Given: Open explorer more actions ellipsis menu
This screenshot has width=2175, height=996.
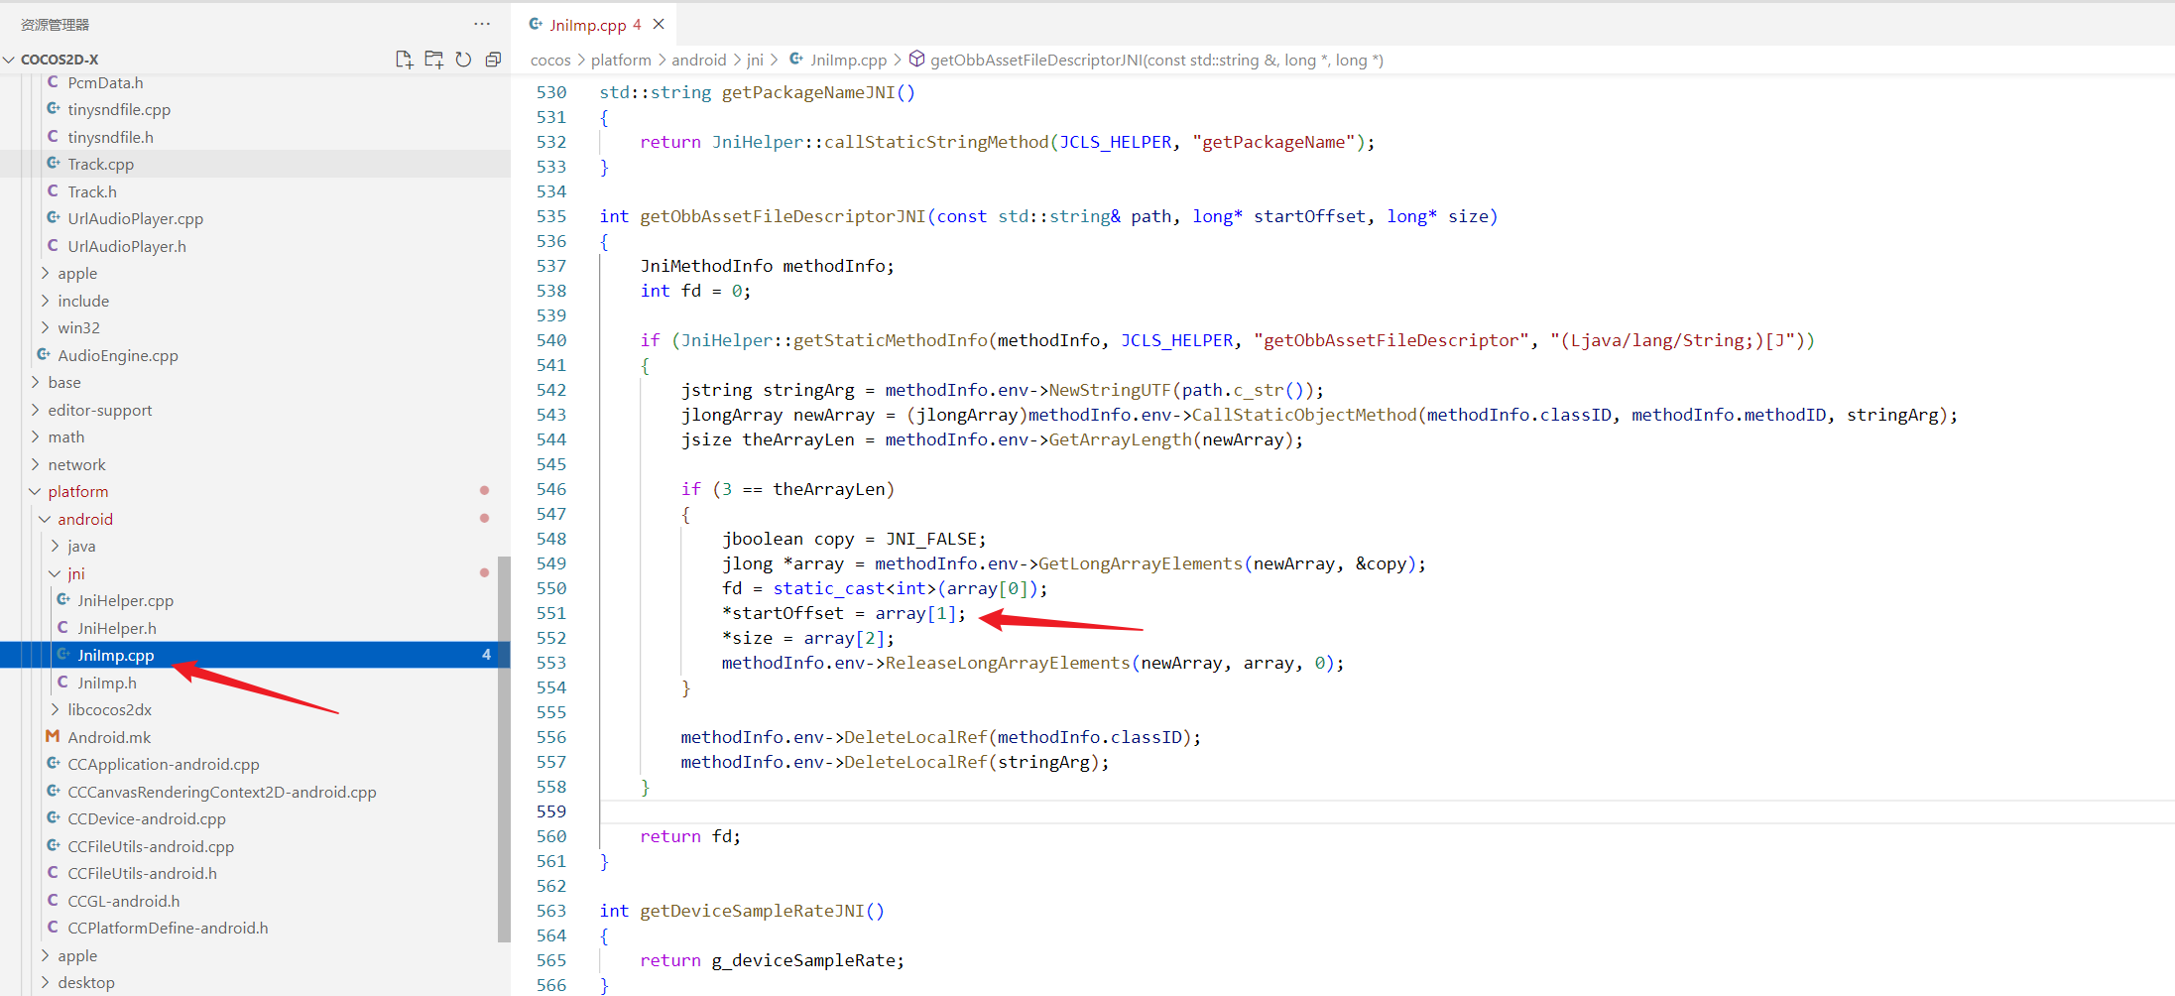Looking at the screenshot, I should 482,24.
